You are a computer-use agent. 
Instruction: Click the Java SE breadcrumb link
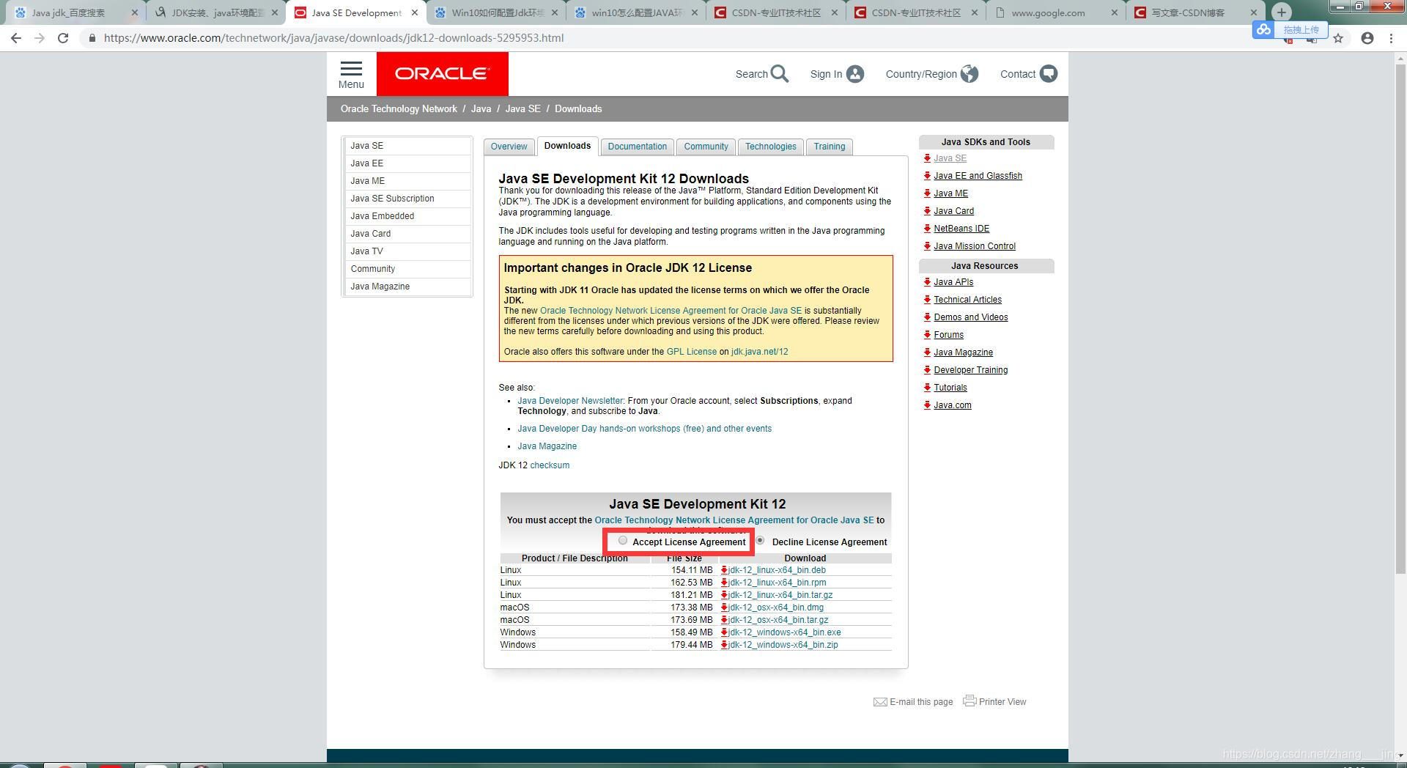pos(522,108)
